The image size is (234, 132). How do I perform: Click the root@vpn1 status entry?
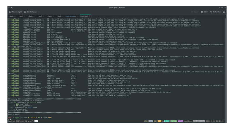(188, 121)
